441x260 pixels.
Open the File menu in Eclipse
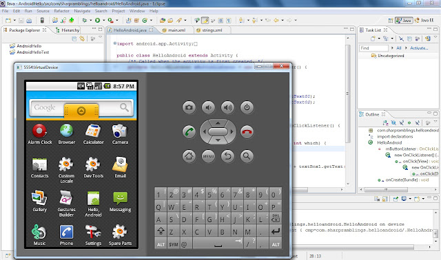(5, 11)
